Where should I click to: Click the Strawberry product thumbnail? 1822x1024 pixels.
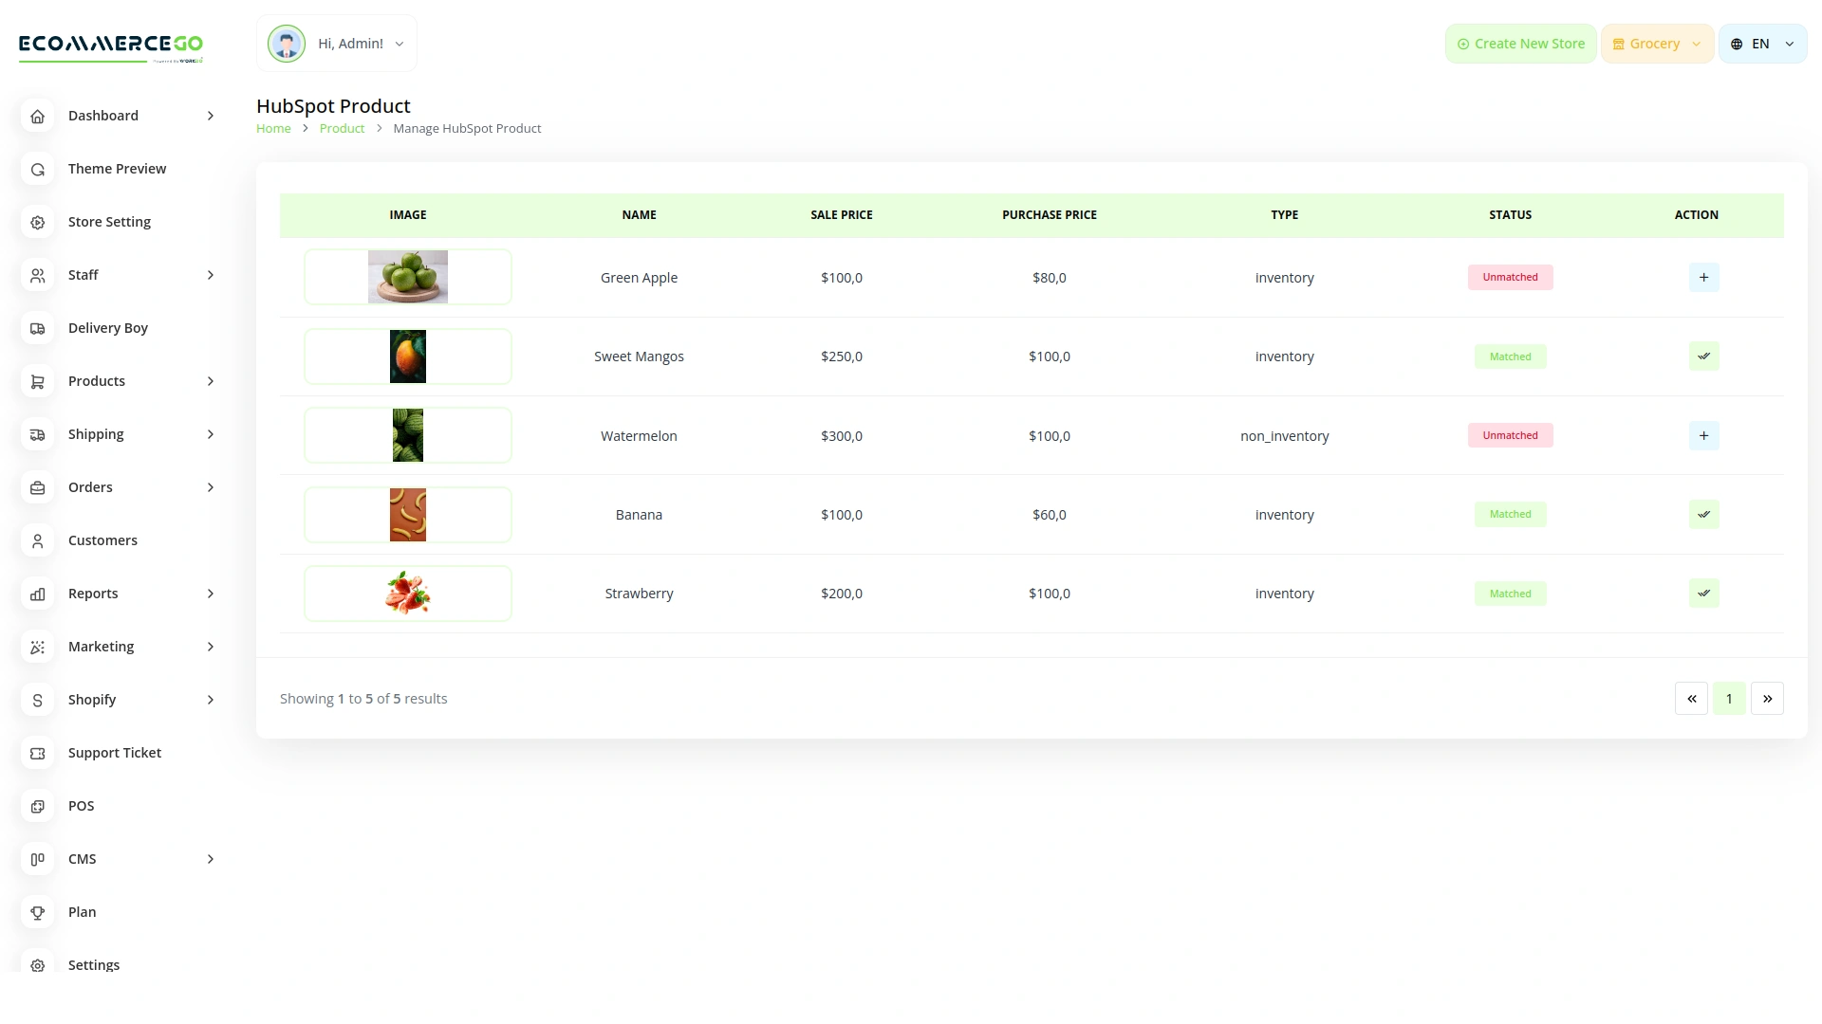pyautogui.click(x=407, y=593)
